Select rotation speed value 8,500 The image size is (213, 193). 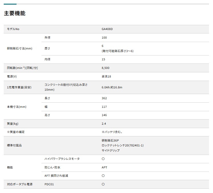[105, 68]
